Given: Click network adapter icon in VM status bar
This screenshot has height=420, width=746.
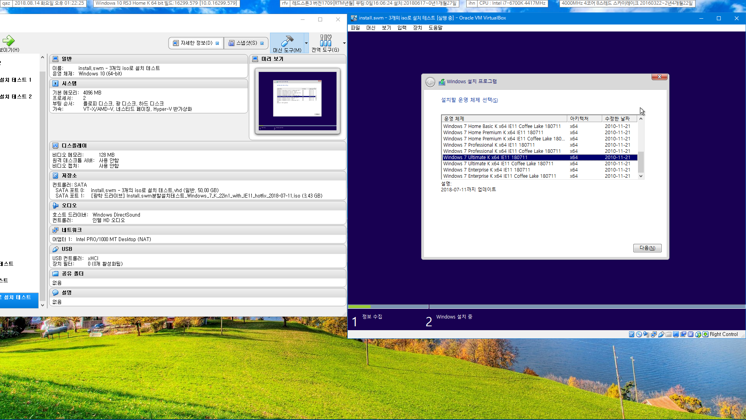Looking at the screenshot, I should tap(654, 334).
